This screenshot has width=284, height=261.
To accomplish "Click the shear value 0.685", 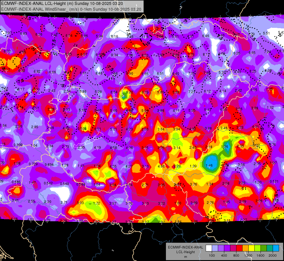I will [x=16, y=182].
